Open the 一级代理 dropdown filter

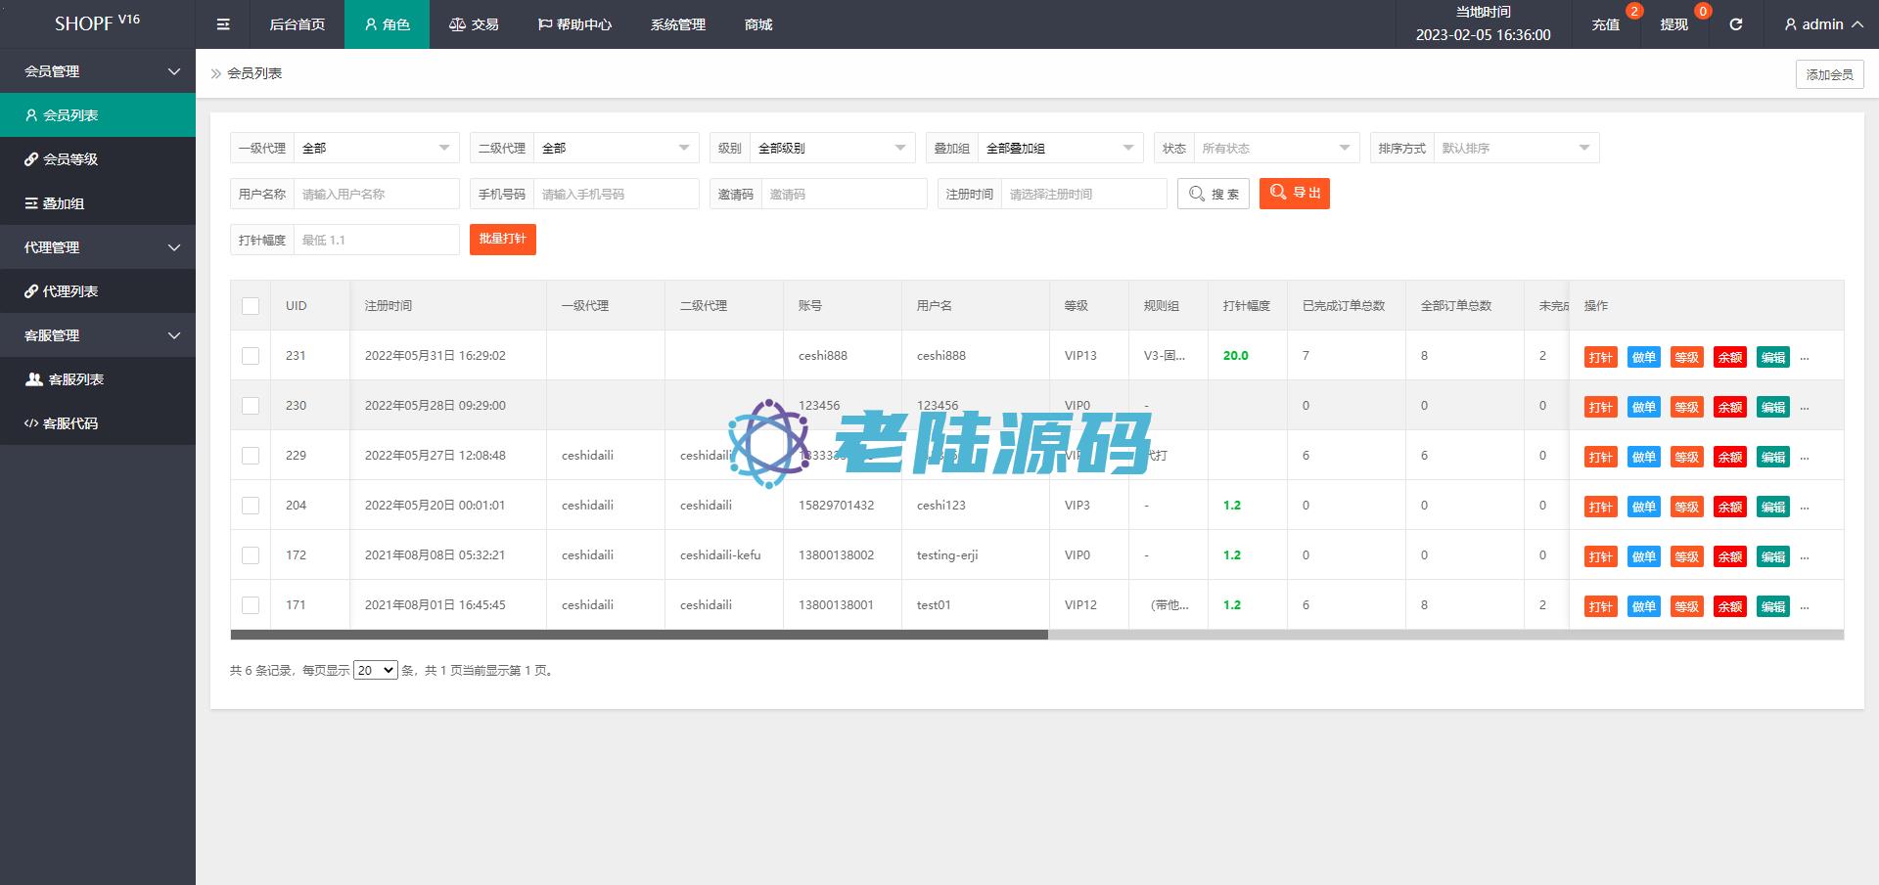(x=376, y=149)
